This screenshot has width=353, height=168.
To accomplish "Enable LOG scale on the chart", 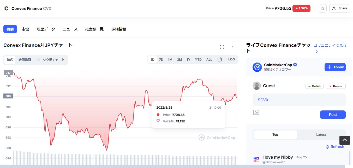I will 231,59.
